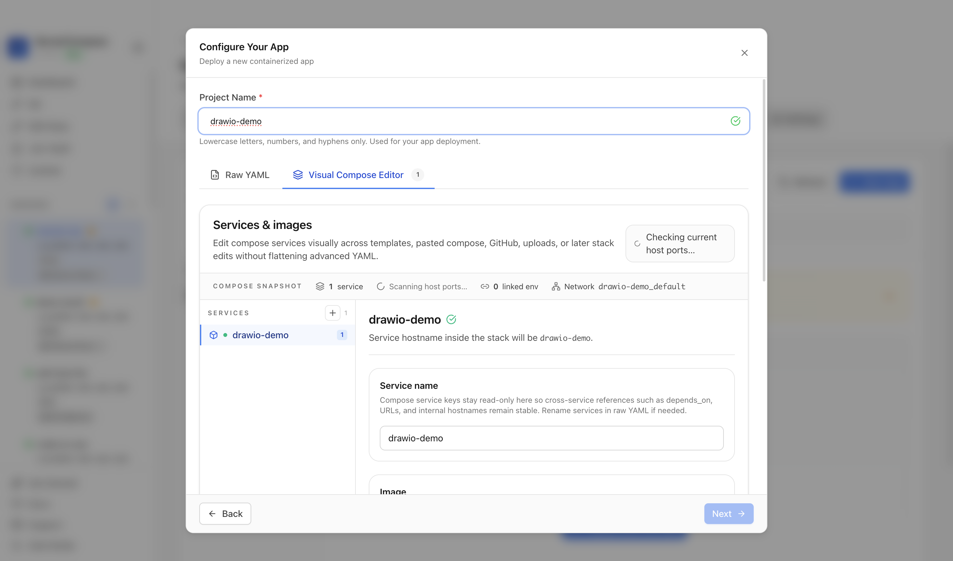Screen dimensions: 953x561
Task: Click the Scanning host ports spinner icon
Action: tap(380, 287)
